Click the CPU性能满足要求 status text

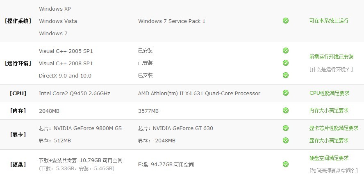pyautogui.click(x=329, y=93)
